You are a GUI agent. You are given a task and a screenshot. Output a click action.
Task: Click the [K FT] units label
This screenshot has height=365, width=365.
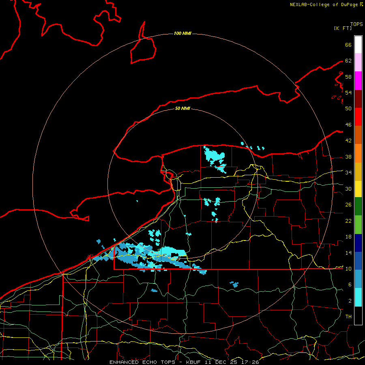(343, 28)
